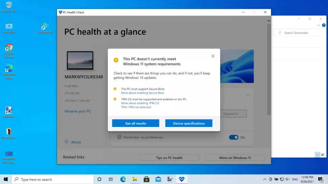328x184 pixels.
Task: Open More about enabling Secure Boot link
Action: coord(142,93)
